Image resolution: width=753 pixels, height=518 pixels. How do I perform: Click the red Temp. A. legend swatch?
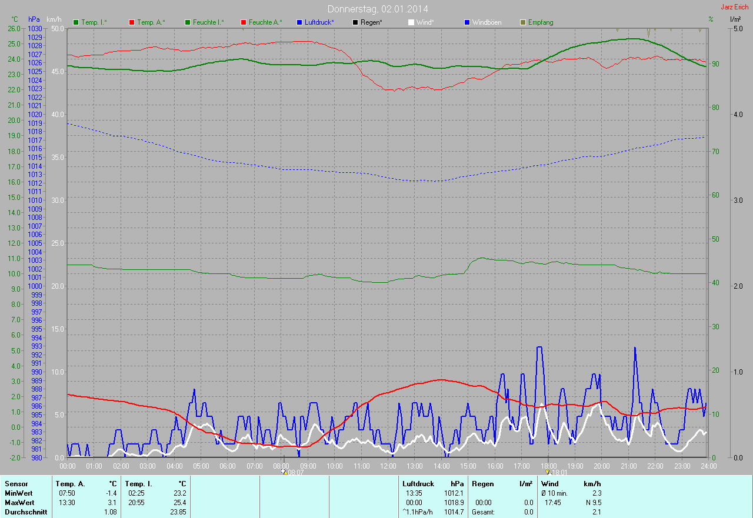click(x=132, y=22)
